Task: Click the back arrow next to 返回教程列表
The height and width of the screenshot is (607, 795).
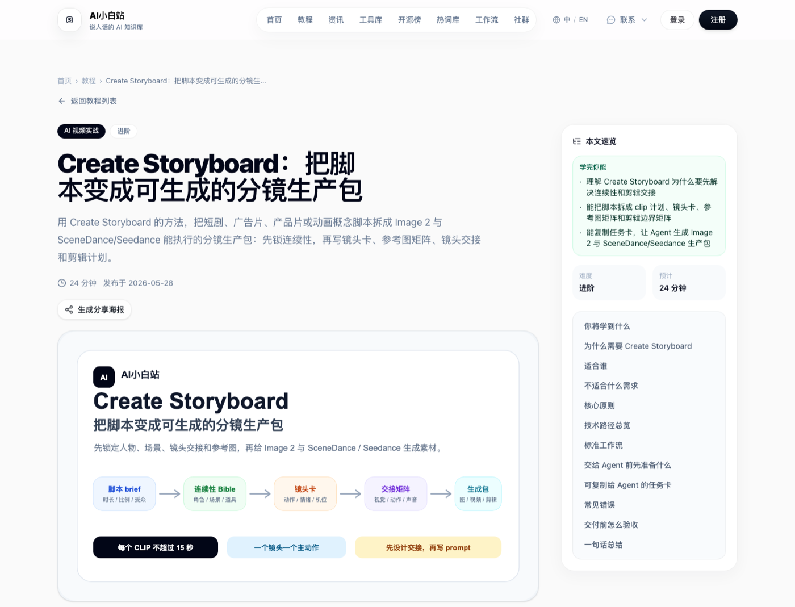Action: pos(62,101)
